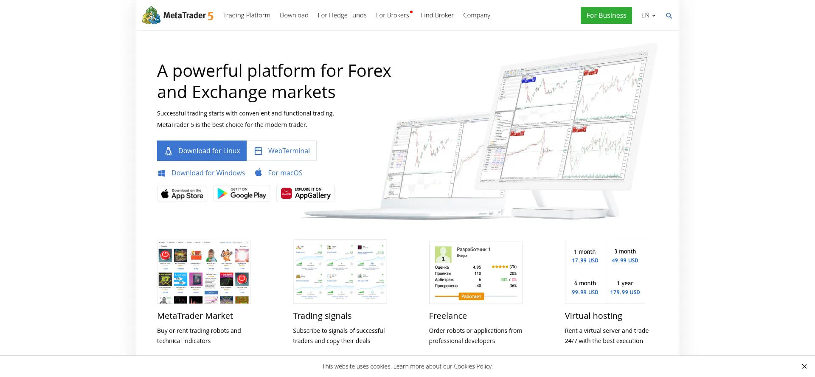
Task: Click 'Rent a virtual server' description
Action: [x=607, y=336]
